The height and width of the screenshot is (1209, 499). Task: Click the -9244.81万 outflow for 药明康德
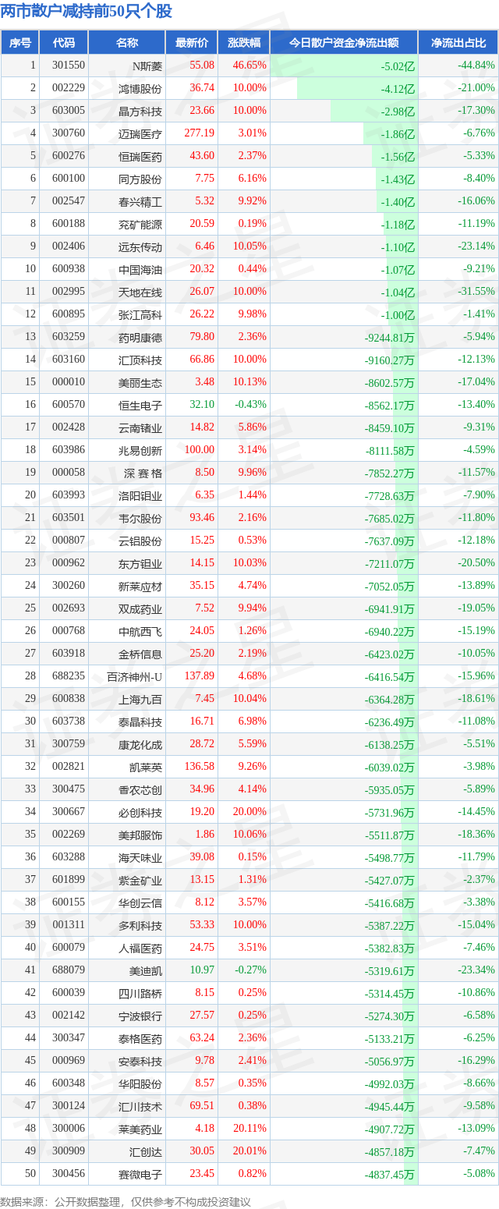(x=390, y=338)
